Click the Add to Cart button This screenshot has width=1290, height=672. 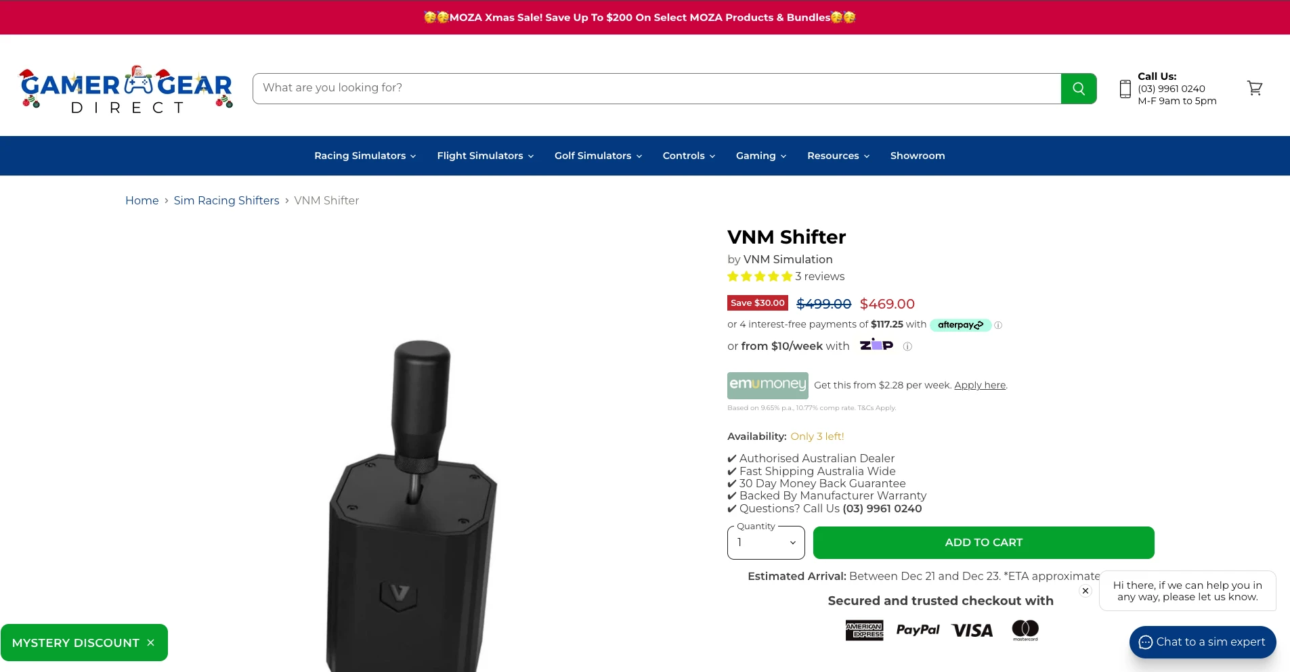coord(983,543)
